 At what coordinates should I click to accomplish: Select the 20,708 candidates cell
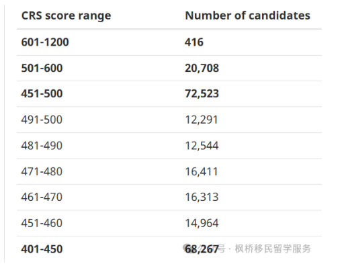point(202,68)
